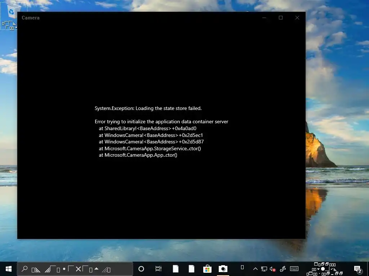Click the 'WindowsCamera!<BaseAddress>+0x2d5d87' line

click(x=151, y=142)
